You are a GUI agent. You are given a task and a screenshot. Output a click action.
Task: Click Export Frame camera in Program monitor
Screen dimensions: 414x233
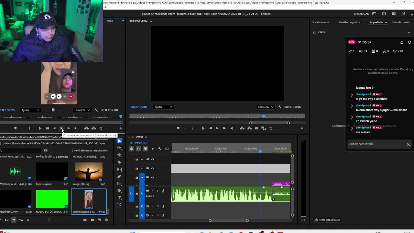[x=256, y=128]
